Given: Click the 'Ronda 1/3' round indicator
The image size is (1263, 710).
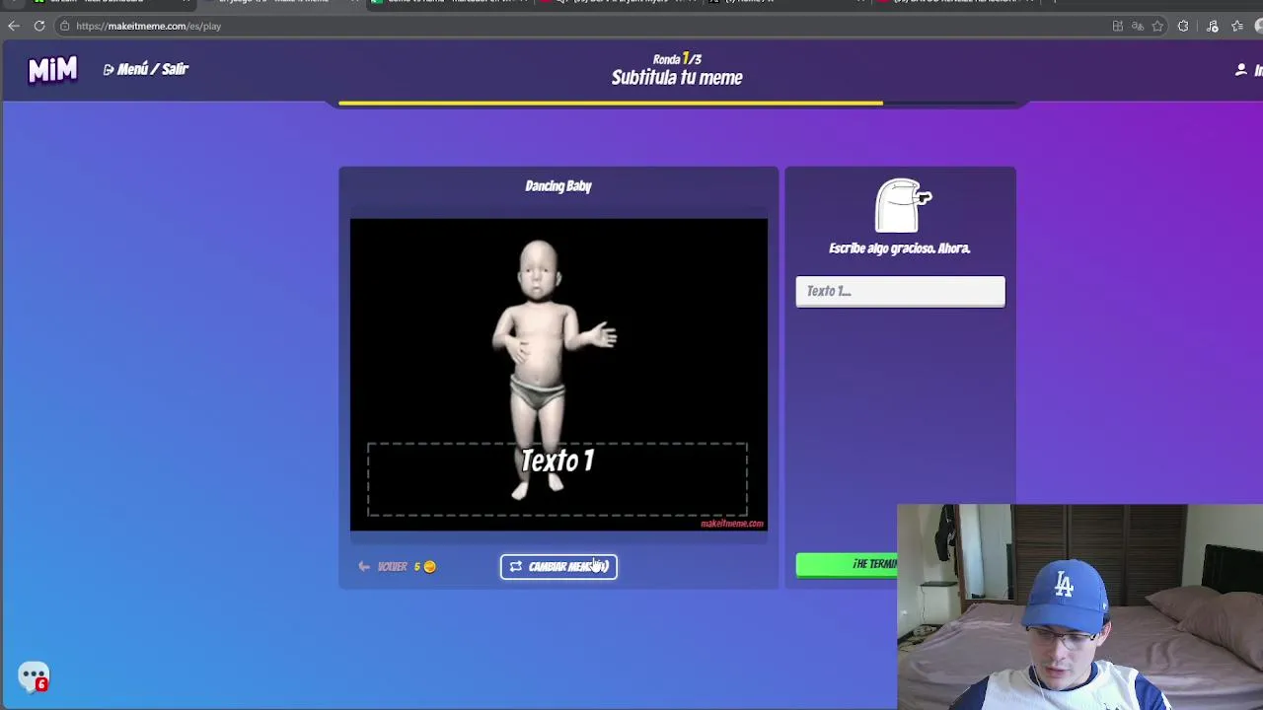Looking at the screenshot, I should click(x=677, y=59).
